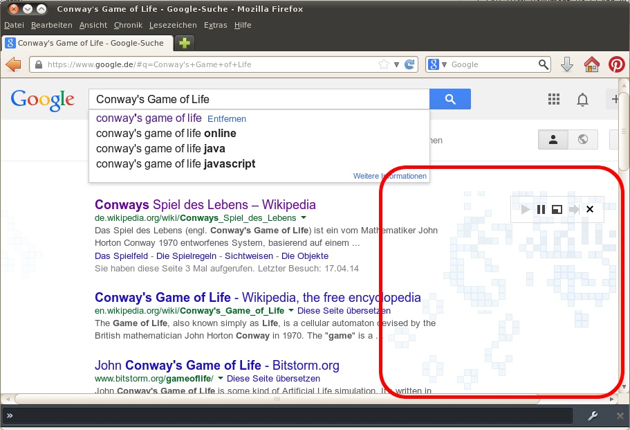Open the Extras menu
Viewport: 630px width, 430px height.
[215, 25]
